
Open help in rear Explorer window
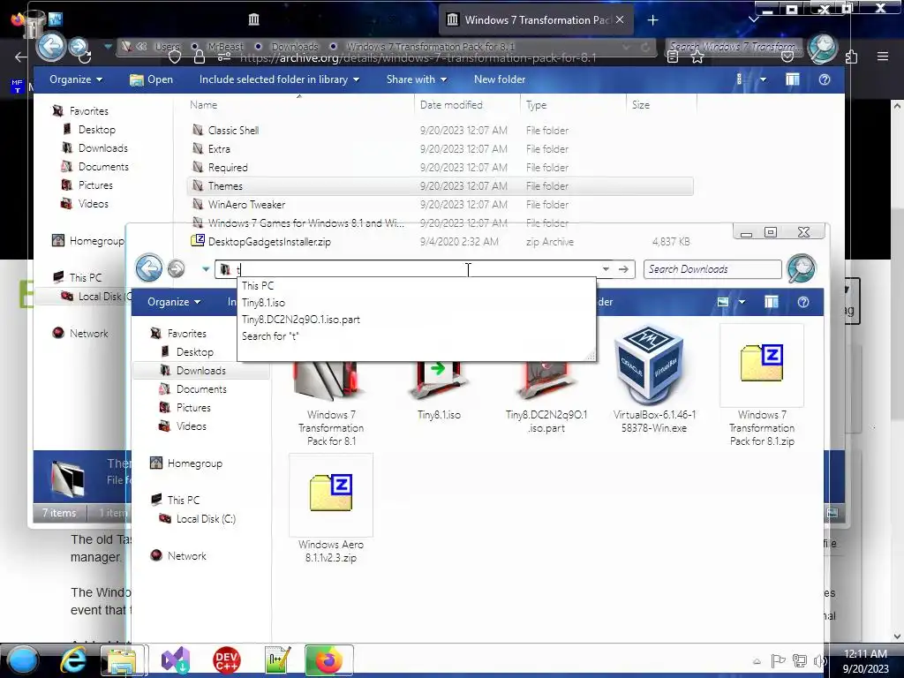[x=825, y=79]
